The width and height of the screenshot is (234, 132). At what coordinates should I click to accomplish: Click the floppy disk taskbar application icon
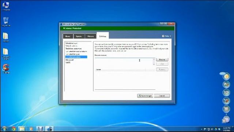tap(40, 129)
